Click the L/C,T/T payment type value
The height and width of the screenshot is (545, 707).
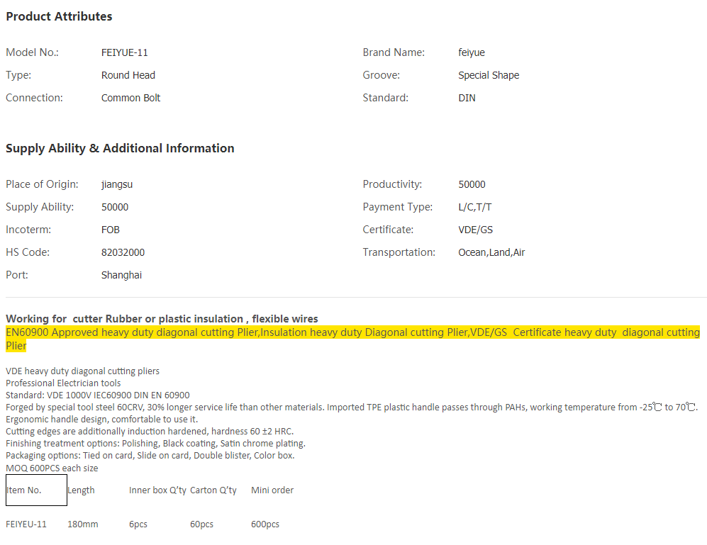point(474,207)
